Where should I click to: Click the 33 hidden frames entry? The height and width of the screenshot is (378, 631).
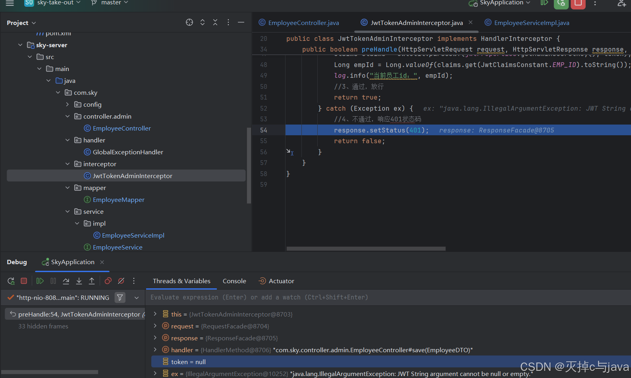click(43, 326)
